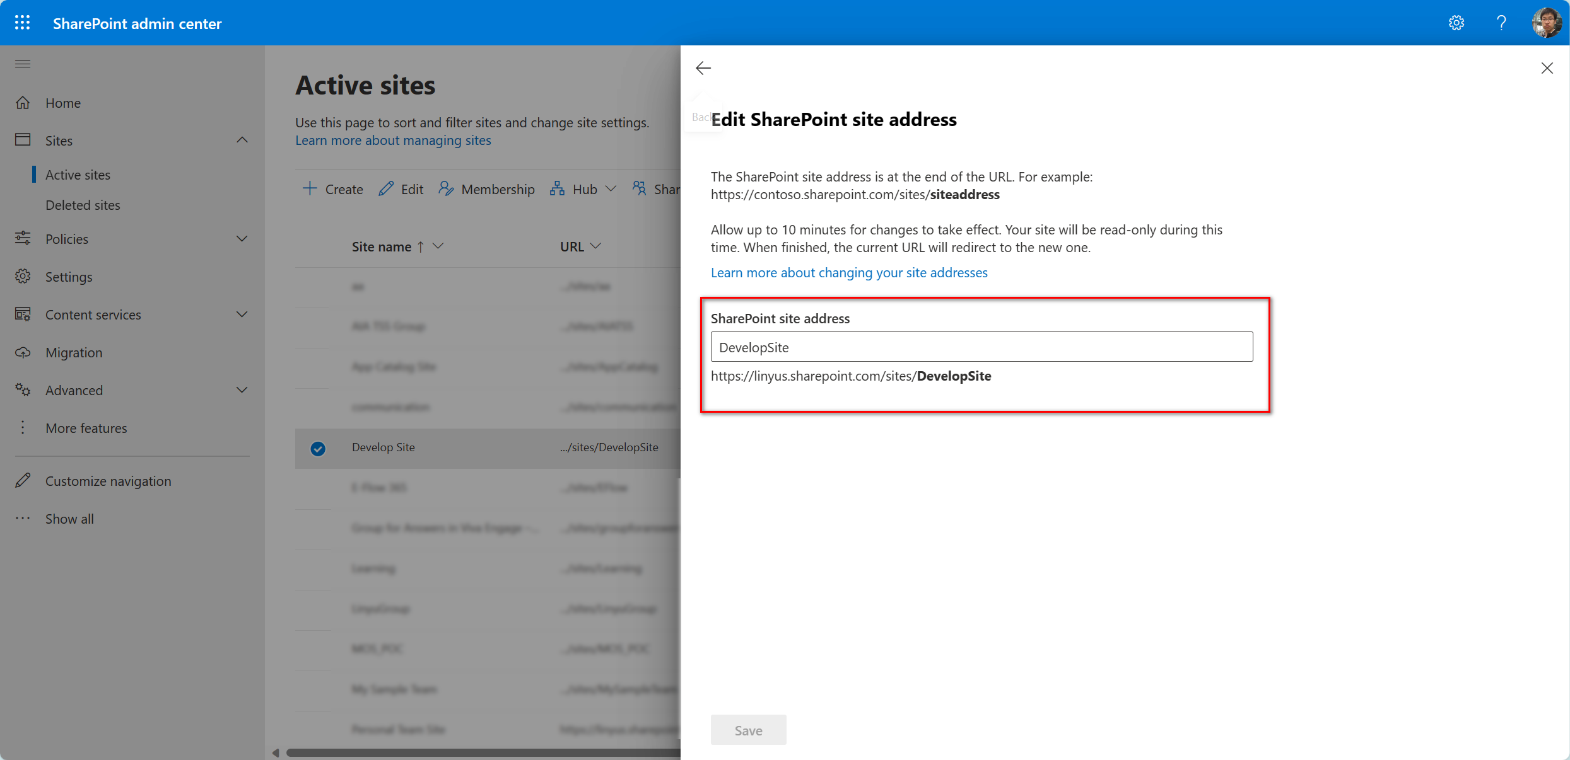
Task: Click the Membership people icon
Action: 446,188
